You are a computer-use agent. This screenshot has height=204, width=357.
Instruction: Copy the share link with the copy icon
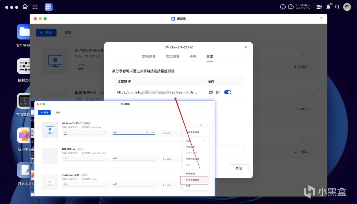coord(211,92)
